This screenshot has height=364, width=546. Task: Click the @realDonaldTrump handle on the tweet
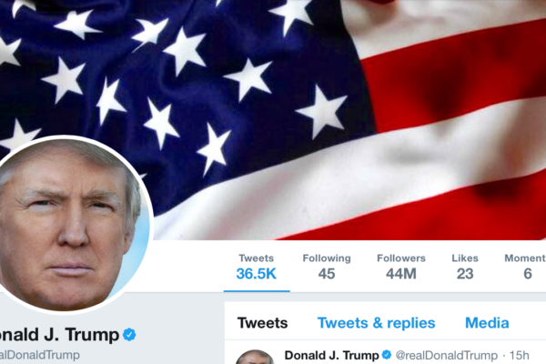[x=447, y=355]
